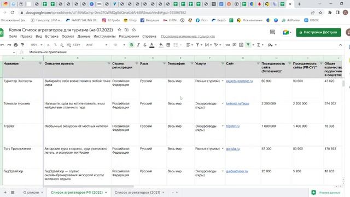350x197 pixels.
Task: Open the Правка menu
Action: [x=26, y=36]
